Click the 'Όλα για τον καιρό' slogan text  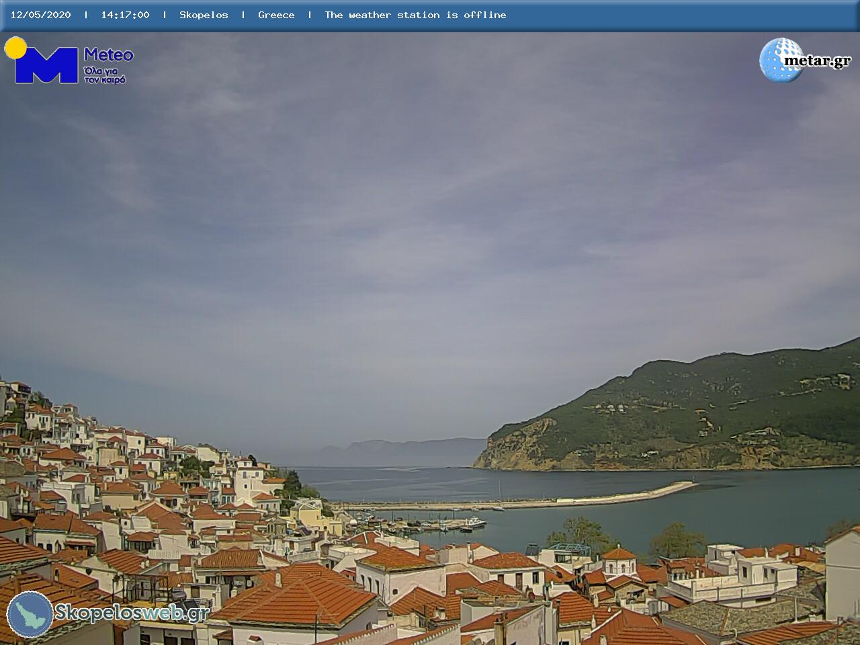(x=105, y=75)
